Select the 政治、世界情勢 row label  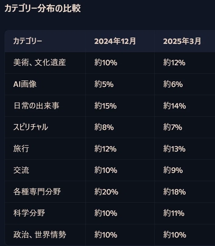pos(40,235)
